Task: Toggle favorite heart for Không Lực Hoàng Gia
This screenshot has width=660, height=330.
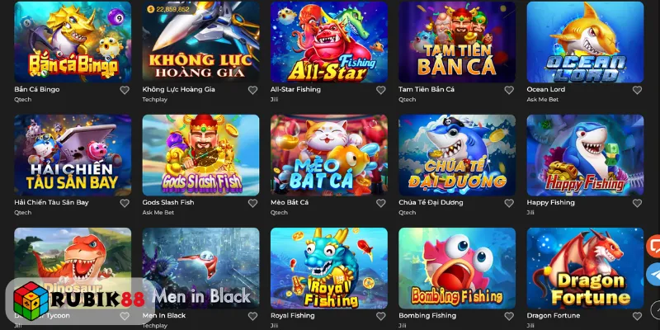Action: click(252, 90)
